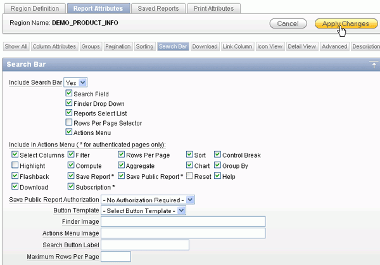This screenshot has width=380, height=265.
Task: Toggle the Sort checkbox
Action: [189, 154]
